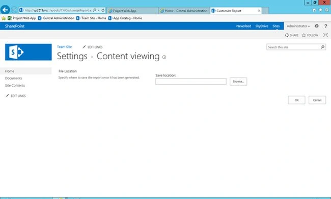Open SkyDrive from the suite bar
Image resolution: width=331 pixels, height=199 pixels.
pos(262,26)
